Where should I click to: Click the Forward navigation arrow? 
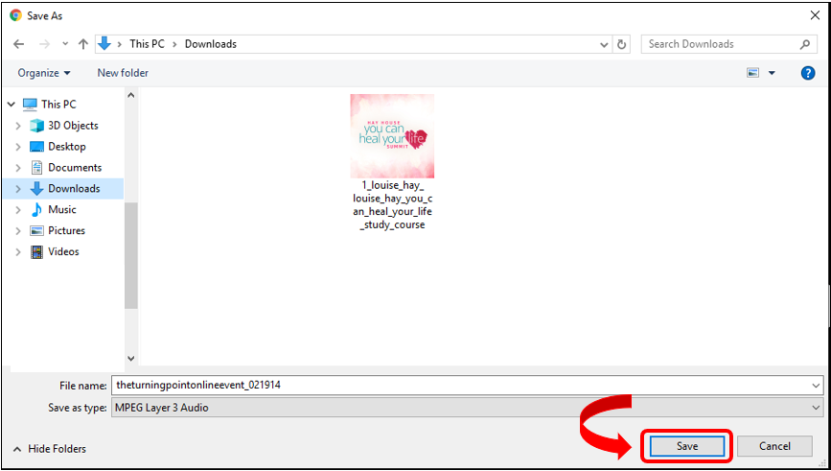[x=43, y=44]
